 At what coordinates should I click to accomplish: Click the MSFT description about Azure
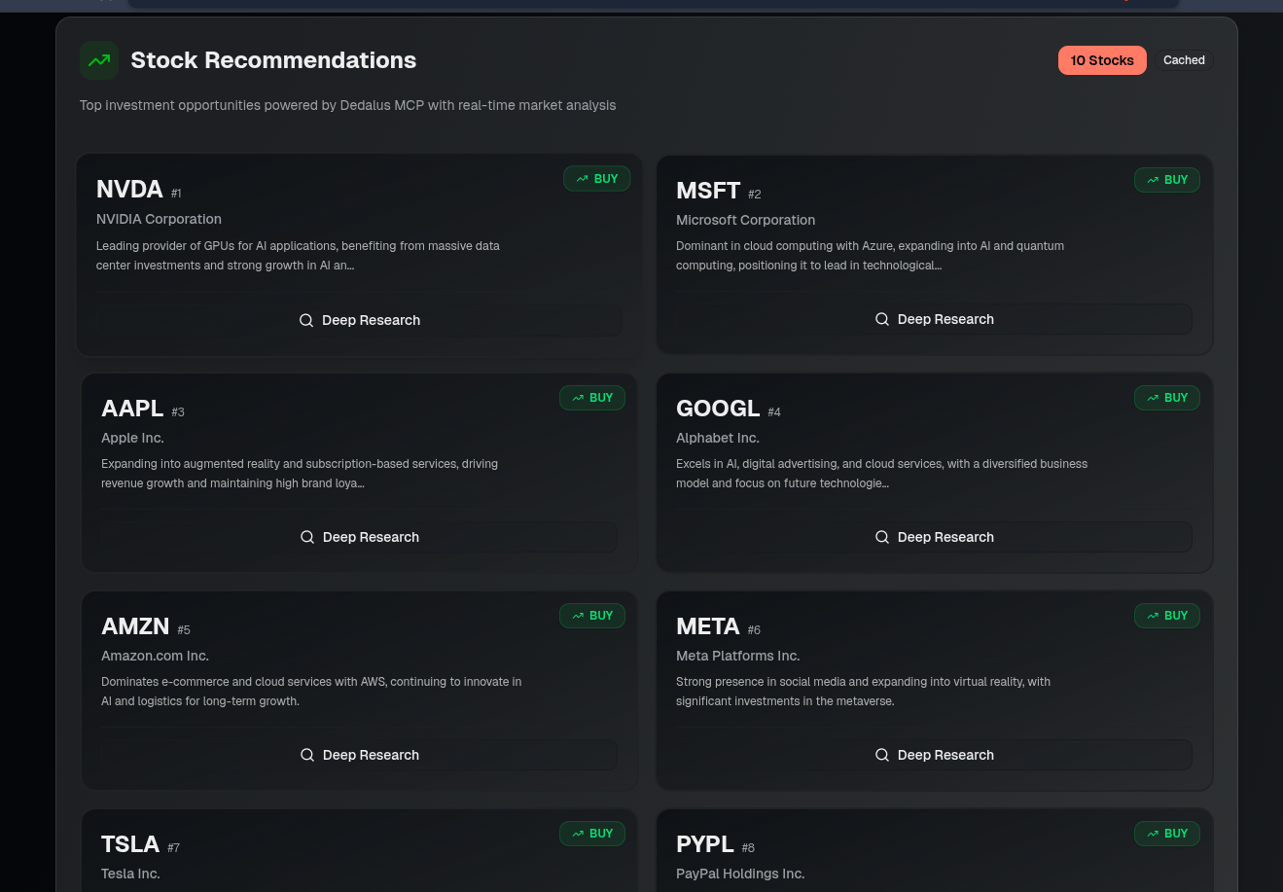[870, 256]
